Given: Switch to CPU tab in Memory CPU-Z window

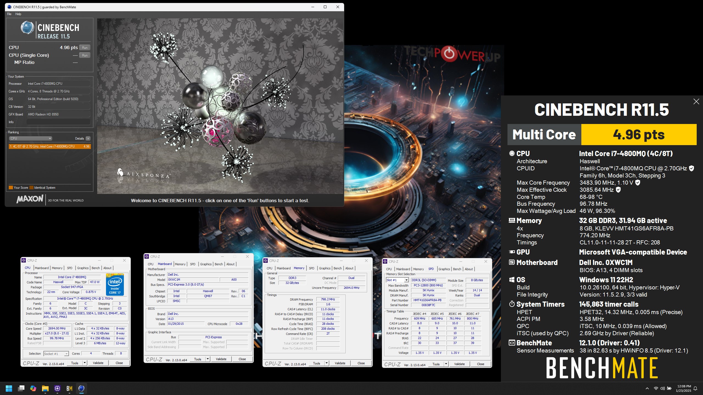Looking at the screenshot, I should [x=270, y=268].
